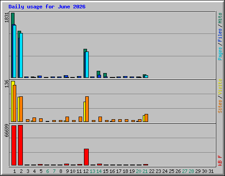Image resolution: width=225 pixels, height=176 pixels.
Task: Click the green day 14 label
Action: point(99,171)
